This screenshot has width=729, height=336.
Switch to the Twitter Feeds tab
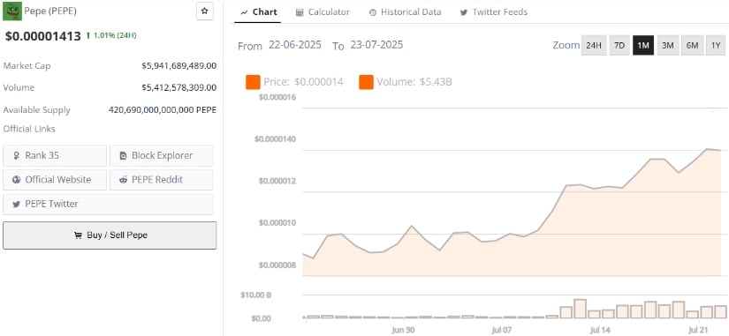[x=494, y=12]
